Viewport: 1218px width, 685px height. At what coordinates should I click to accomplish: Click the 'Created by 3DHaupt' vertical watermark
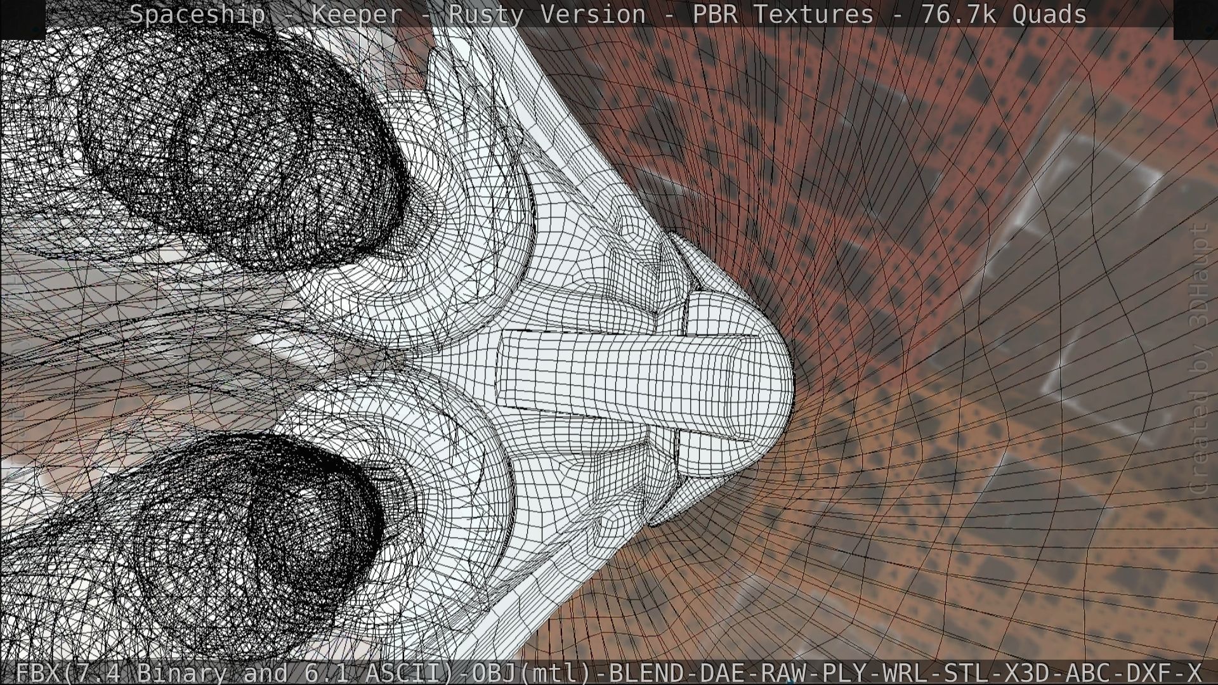coord(1198,358)
